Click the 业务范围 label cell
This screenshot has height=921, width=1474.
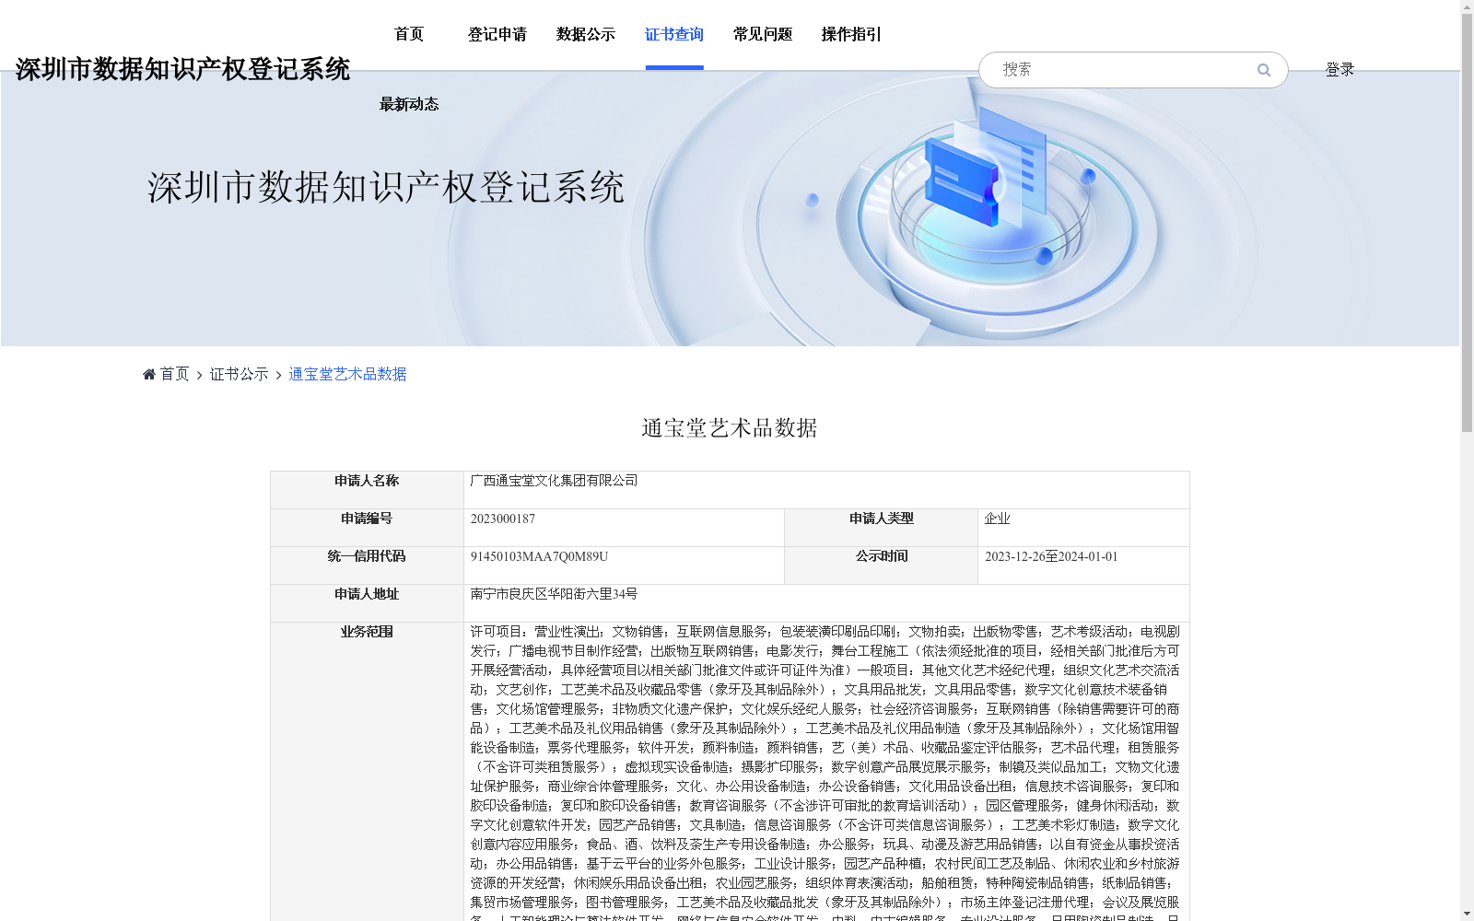(x=367, y=772)
